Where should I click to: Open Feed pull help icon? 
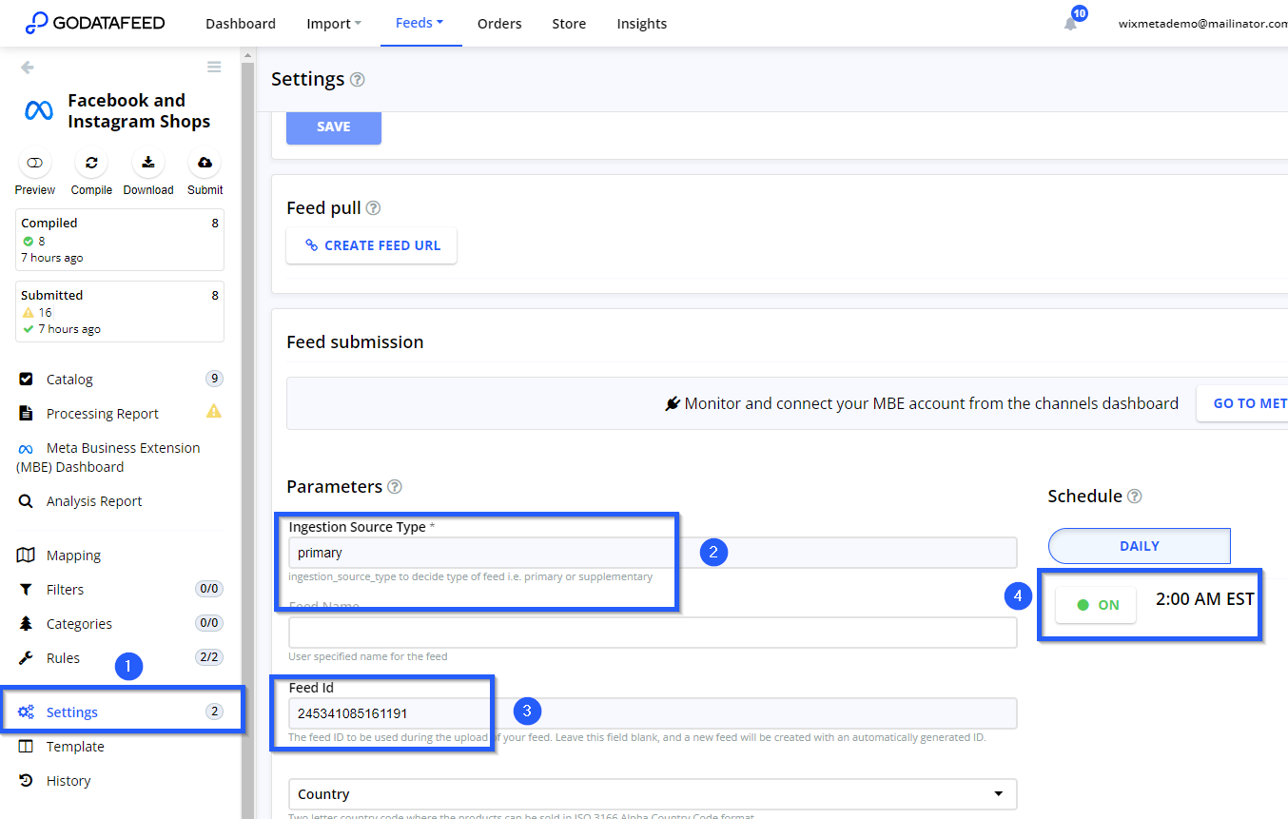pos(374,207)
